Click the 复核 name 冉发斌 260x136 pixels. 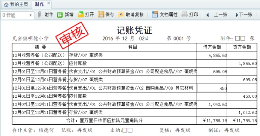(x=183, y=130)
